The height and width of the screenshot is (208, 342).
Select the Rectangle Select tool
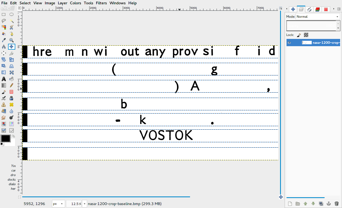(4, 14)
